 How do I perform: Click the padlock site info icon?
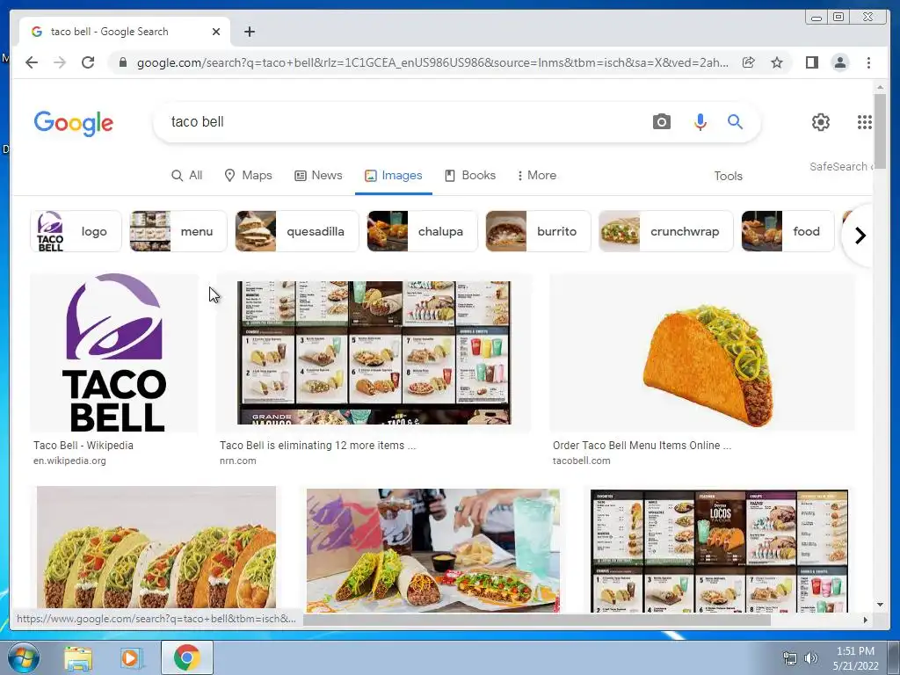[x=123, y=62]
